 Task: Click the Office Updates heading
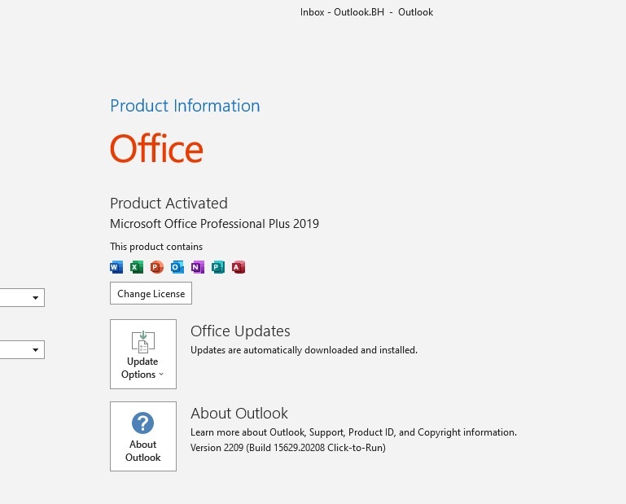click(x=240, y=331)
